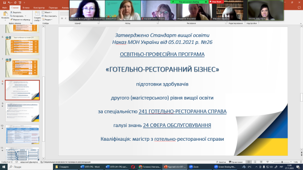
Task: Switch to the Главная ribbon tab
Action: coord(15,8)
